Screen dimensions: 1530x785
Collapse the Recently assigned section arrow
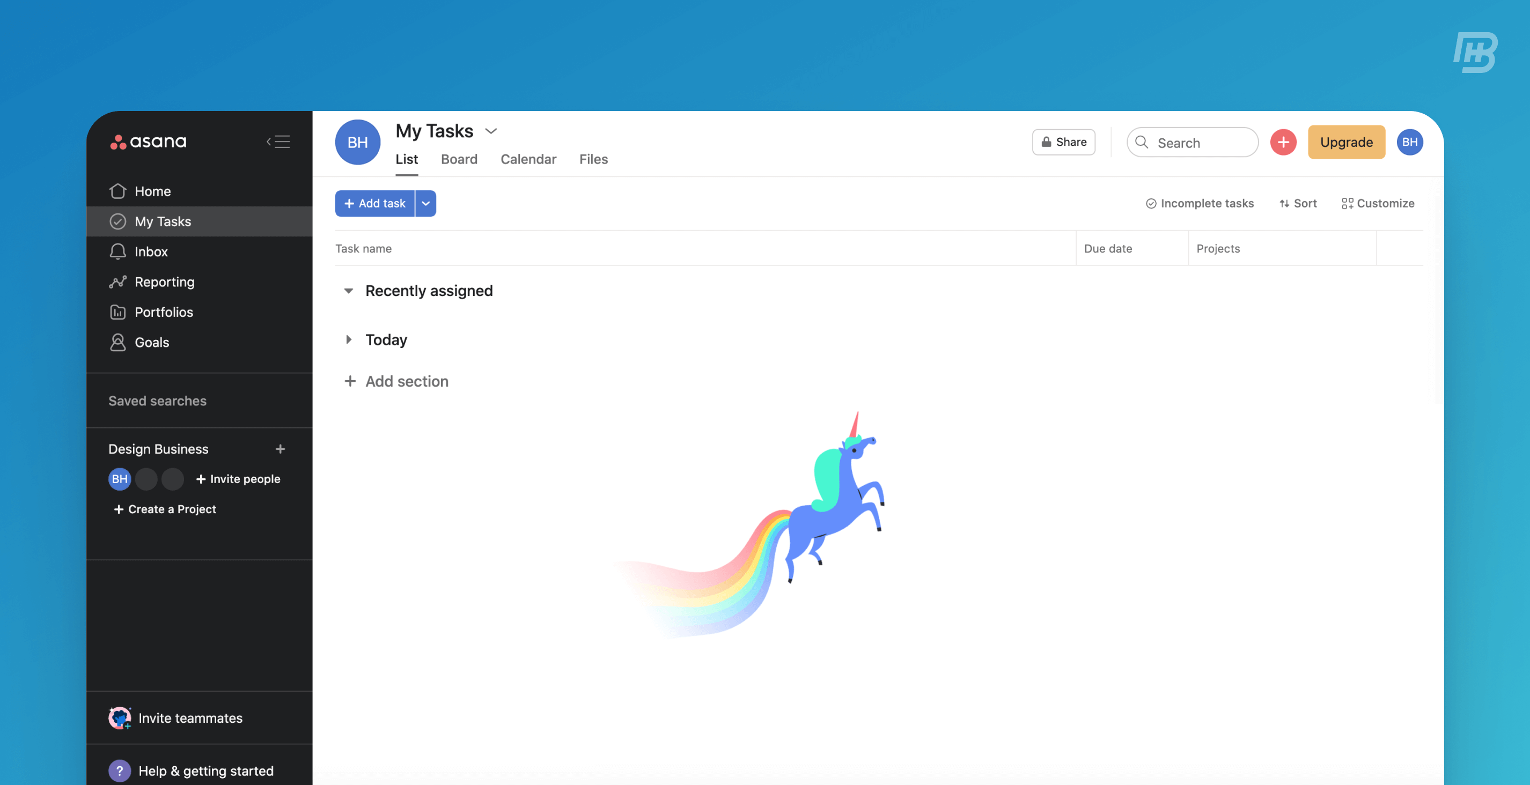pos(349,291)
